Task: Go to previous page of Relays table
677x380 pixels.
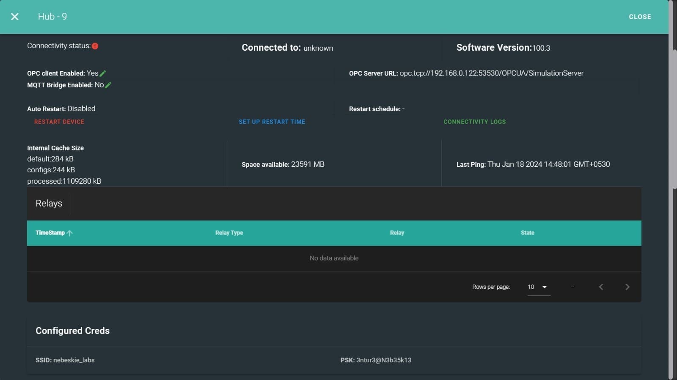Action: [601, 287]
